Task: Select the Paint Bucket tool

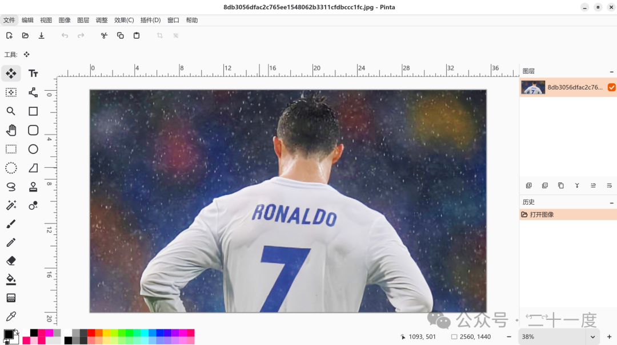Action: coord(11,279)
